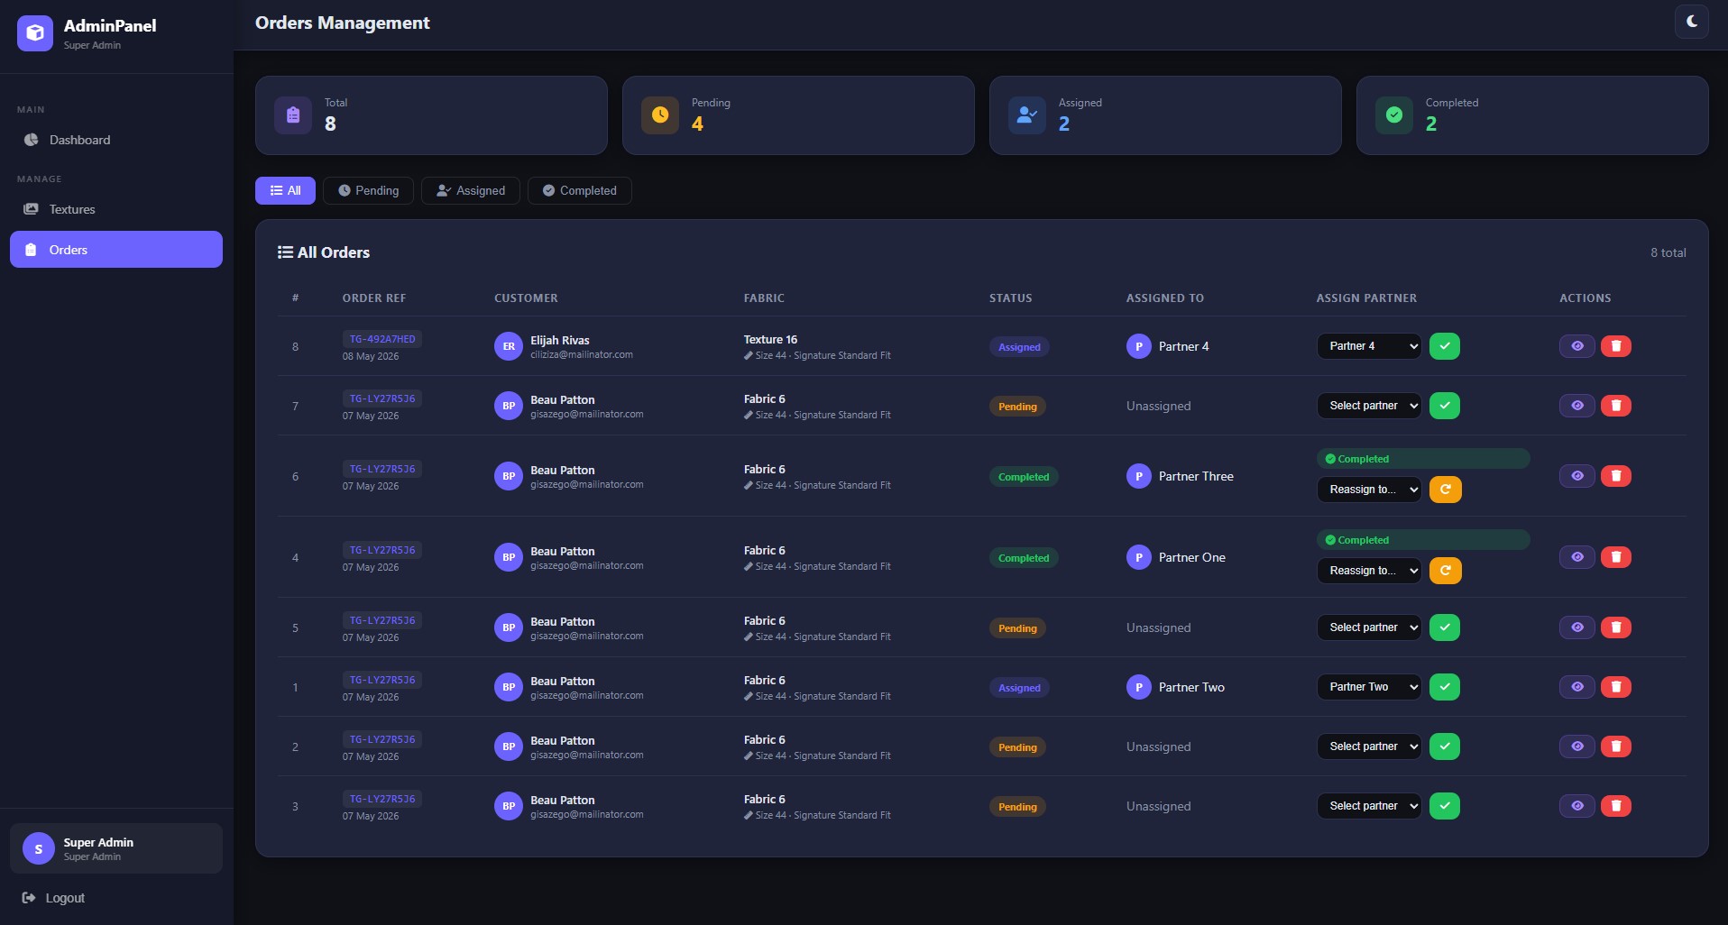
Task: Delete order 1 assigned to Partner Two
Action: pyautogui.click(x=1616, y=687)
